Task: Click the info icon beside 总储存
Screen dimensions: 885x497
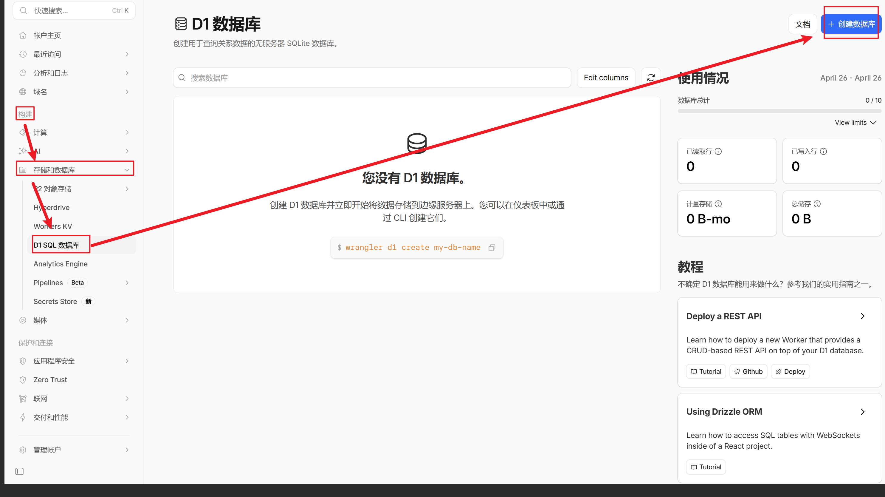Action: (x=817, y=204)
